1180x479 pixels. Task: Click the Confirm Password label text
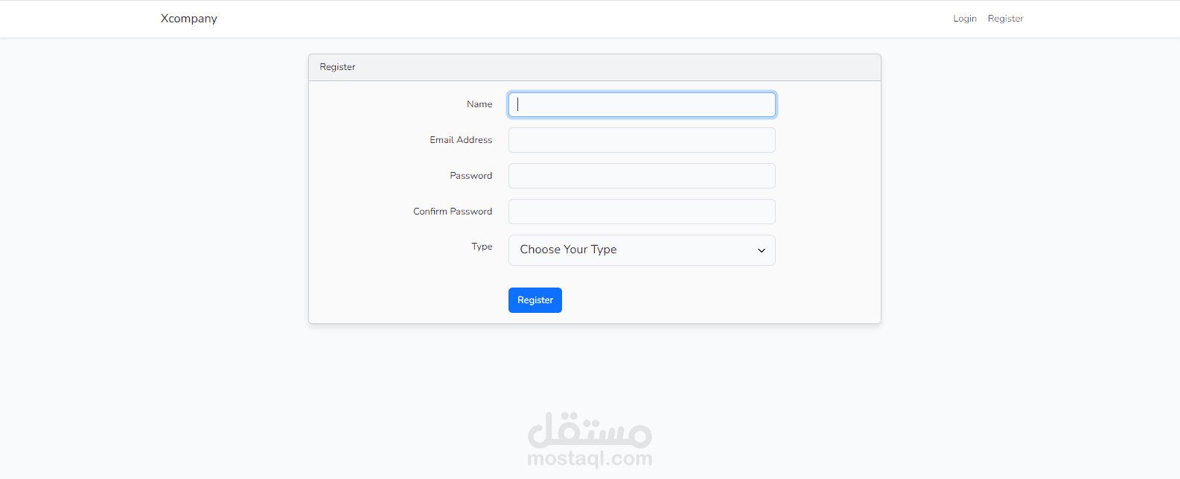coord(453,212)
